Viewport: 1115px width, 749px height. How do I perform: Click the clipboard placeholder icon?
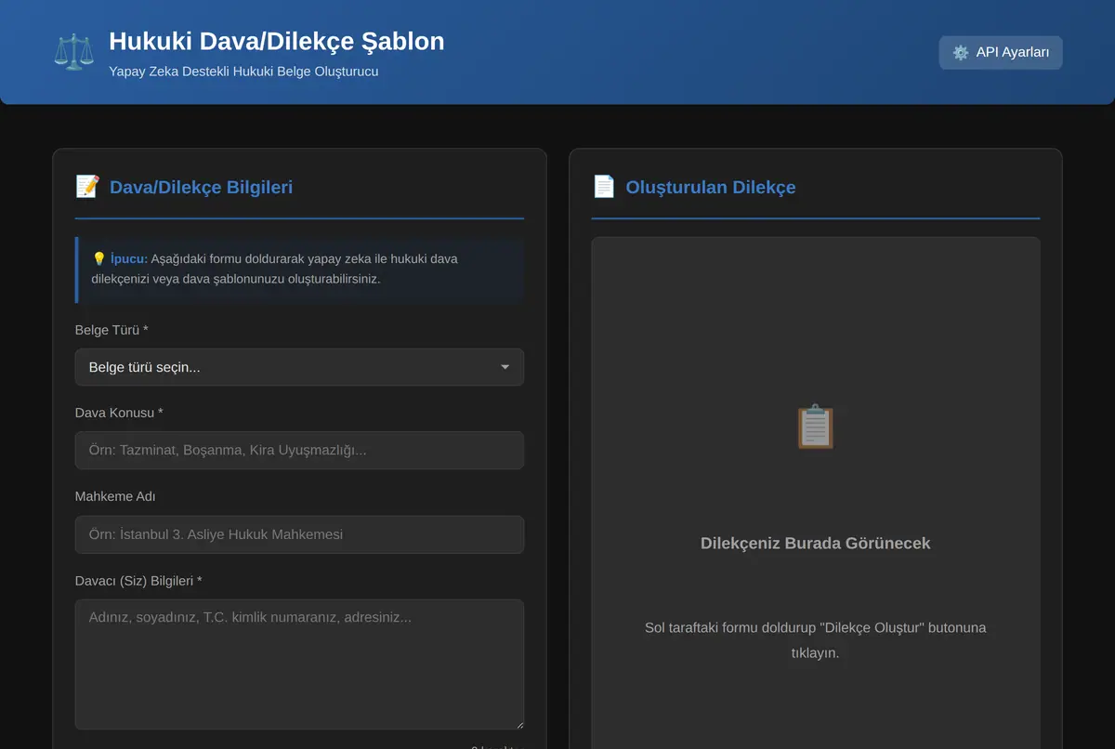click(816, 427)
